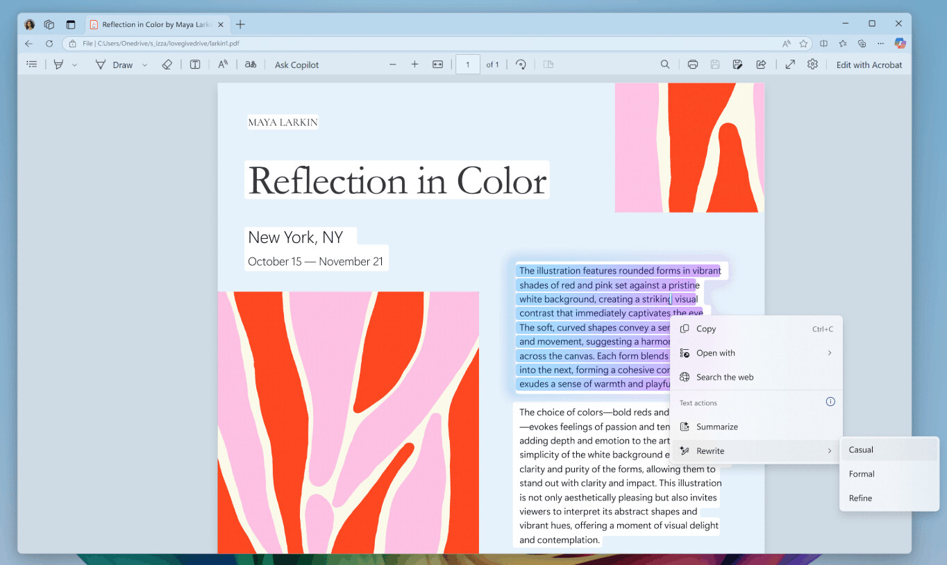
Task: Open PDF settings gear
Action: click(x=812, y=65)
